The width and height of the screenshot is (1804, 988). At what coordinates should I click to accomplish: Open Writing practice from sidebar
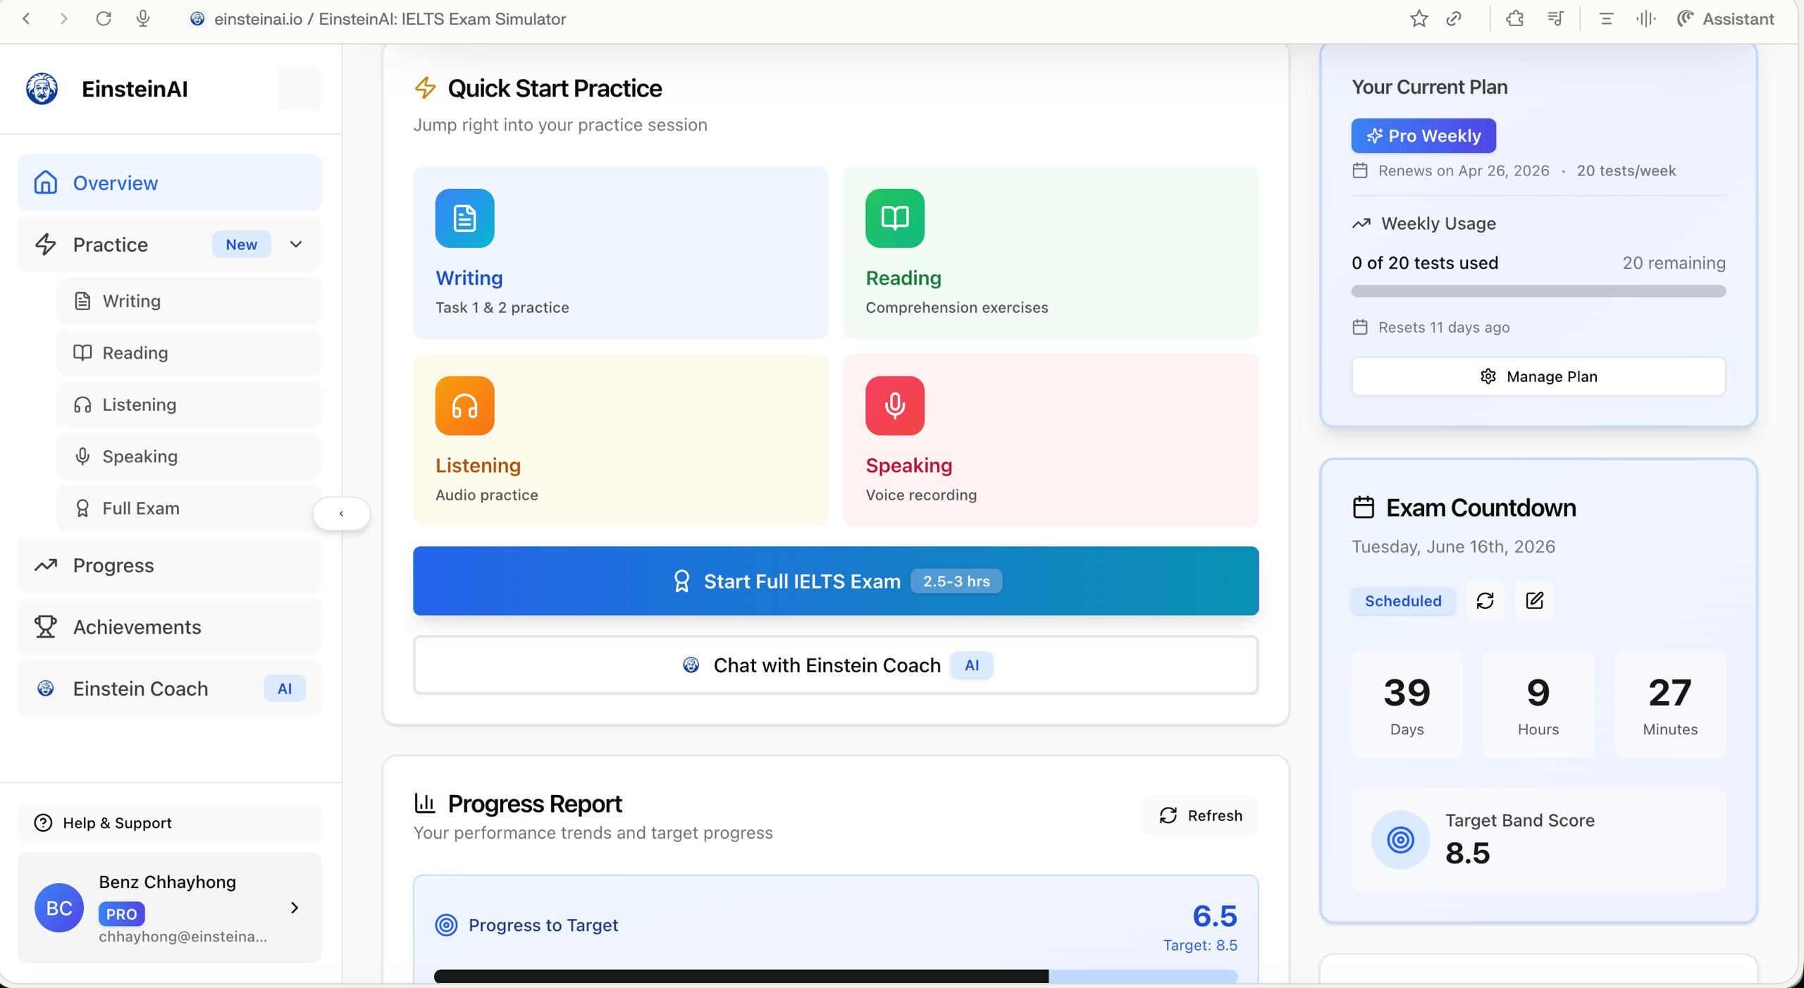[x=189, y=301]
